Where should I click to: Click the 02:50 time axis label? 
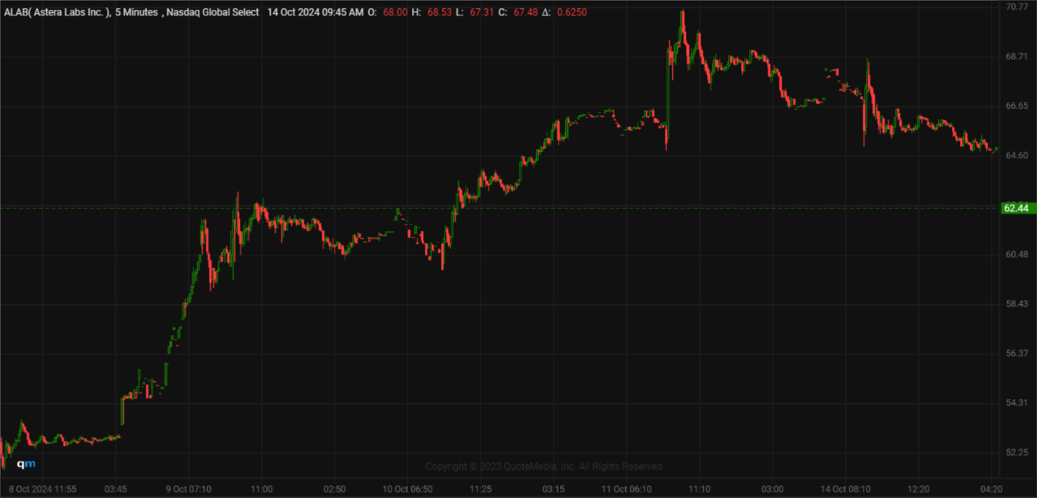click(x=334, y=489)
